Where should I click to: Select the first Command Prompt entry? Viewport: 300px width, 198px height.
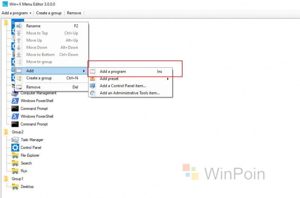click(x=34, y=109)
